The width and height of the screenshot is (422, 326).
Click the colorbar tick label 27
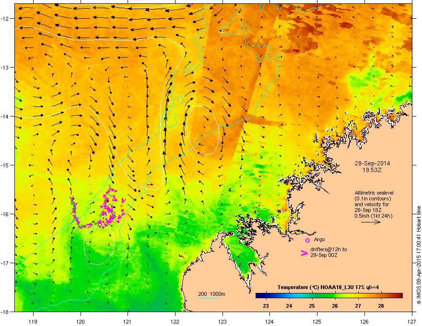[358, 306]
